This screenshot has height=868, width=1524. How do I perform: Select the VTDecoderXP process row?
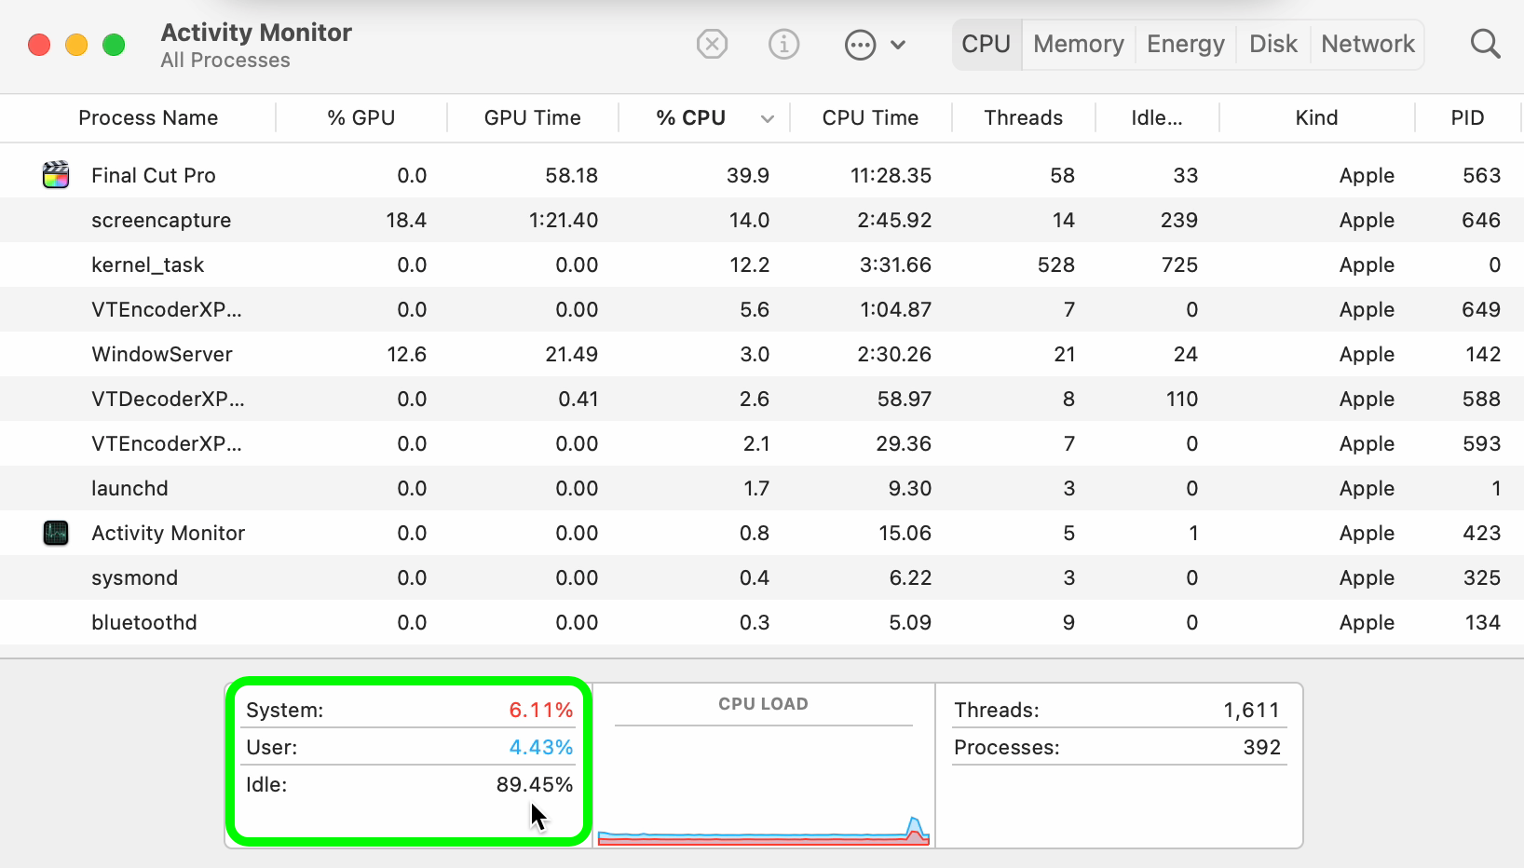[x=762, y=399]
